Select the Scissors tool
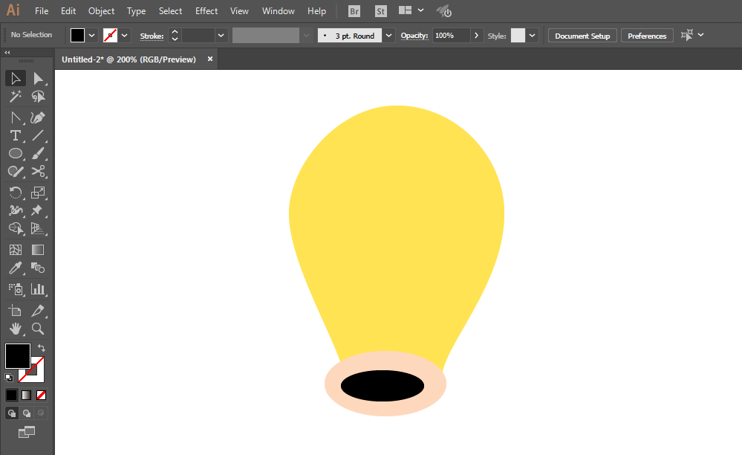 (38, 172)
